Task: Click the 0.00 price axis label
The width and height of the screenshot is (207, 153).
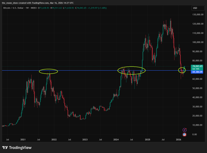Action: point(194,134)
